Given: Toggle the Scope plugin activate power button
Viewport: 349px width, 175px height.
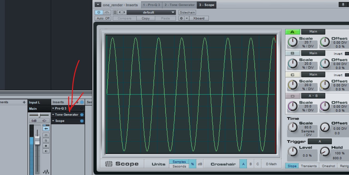Looking at the screenshot, I should [x=99, y=12].
